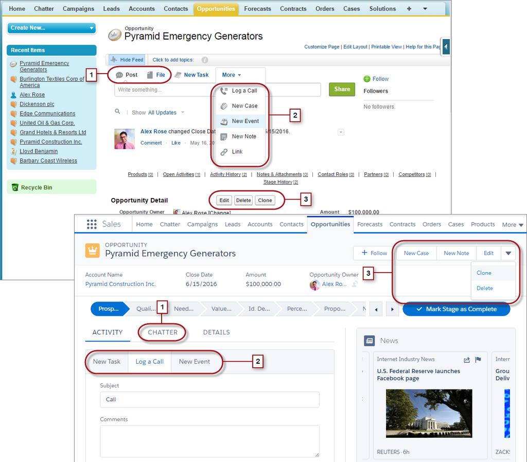Screen dimensions: 527x462
Task: Click the Write something post field
Action: 217,90
